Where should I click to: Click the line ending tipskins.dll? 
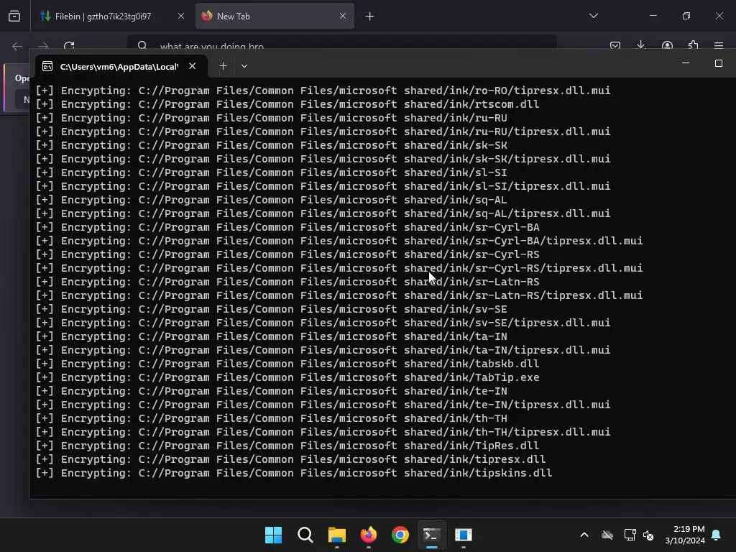(294, 473)
